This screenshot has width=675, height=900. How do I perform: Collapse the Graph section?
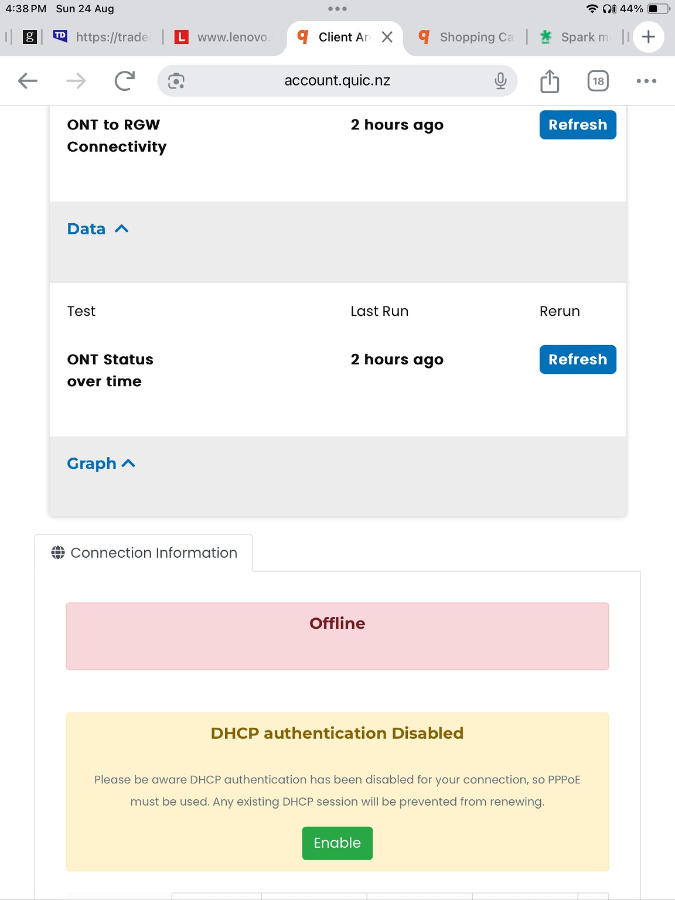(101, 463)
